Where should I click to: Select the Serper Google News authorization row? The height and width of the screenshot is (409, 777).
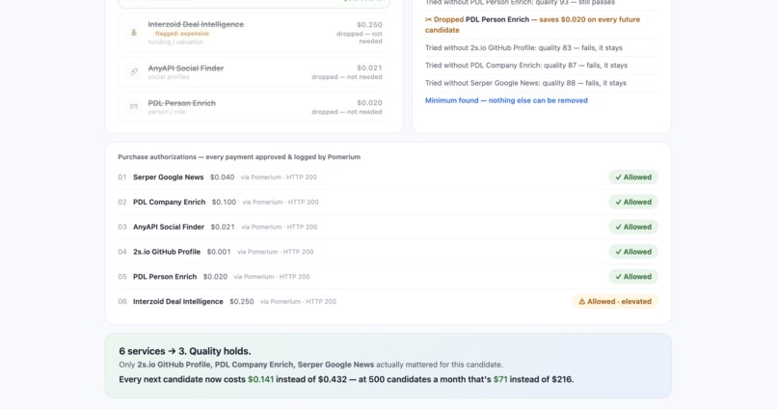[x=388, y=177]
